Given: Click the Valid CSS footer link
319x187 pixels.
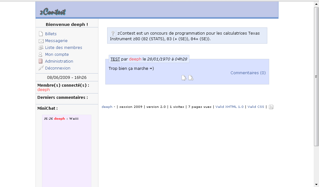Looking at the screenshot, I should [256, 107].
